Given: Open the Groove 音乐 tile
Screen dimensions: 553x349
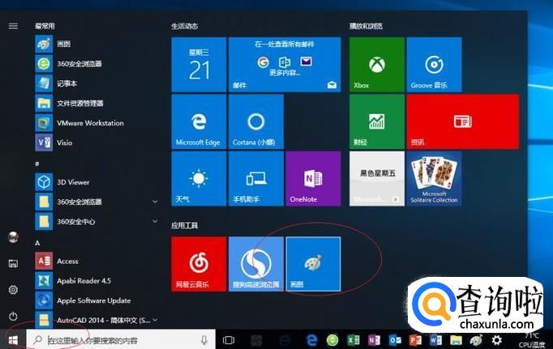Looking at the screenshot, I should coord(434,65).
